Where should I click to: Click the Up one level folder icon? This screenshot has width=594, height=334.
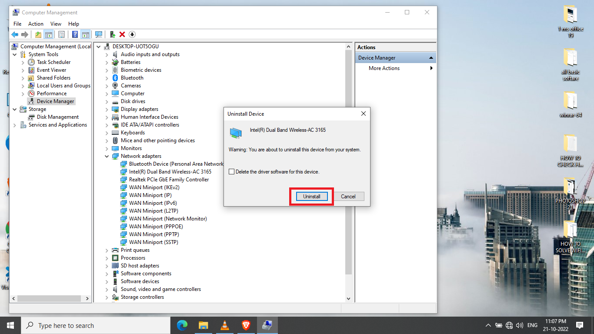coord(38,34)
